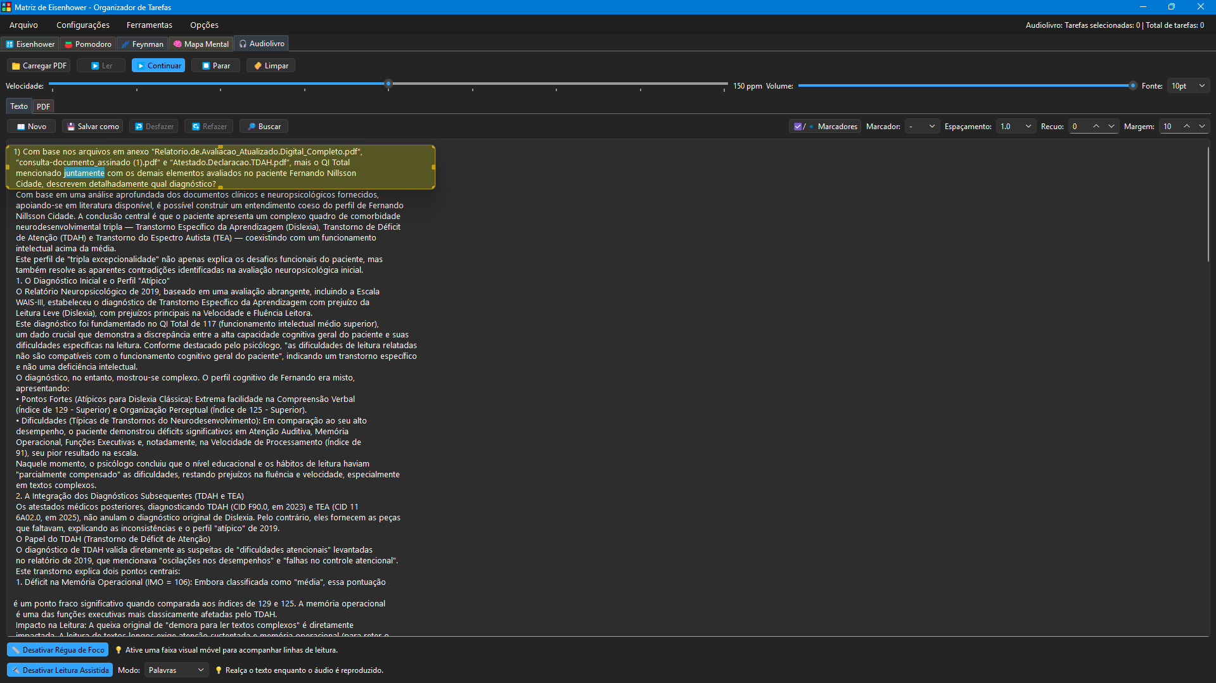
Task: Click the Volume slider handle
Action: pyautogui.click(x=1132, y=85)
